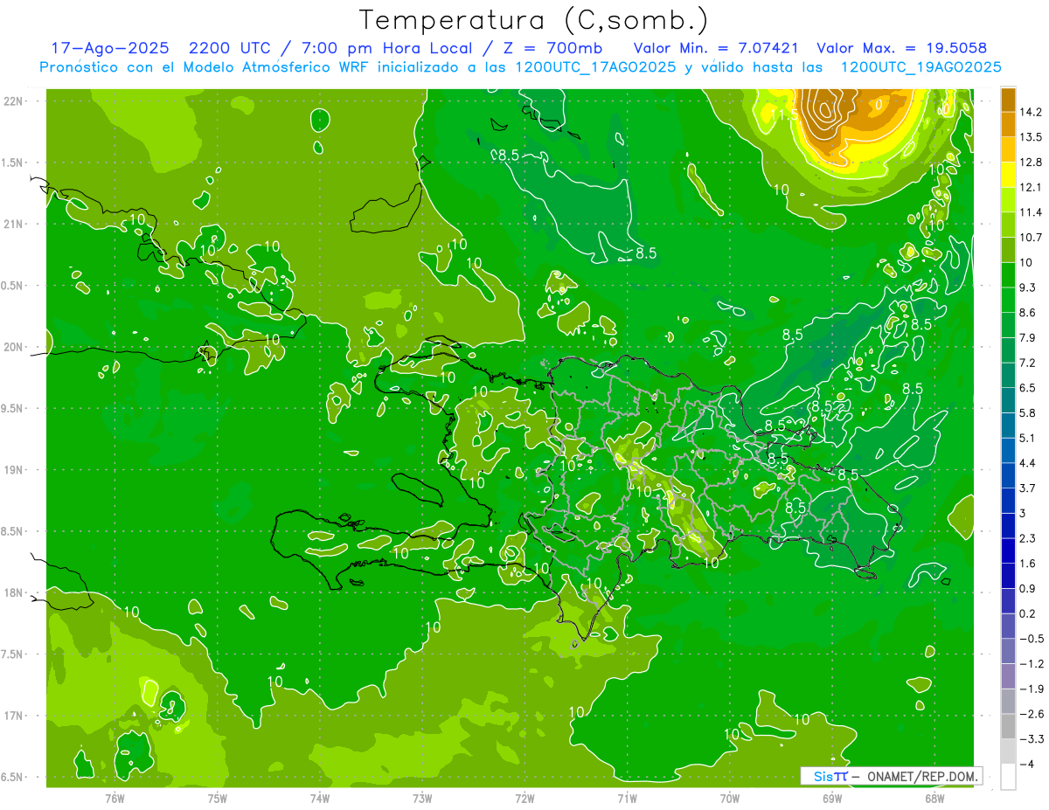Click the '74W' longitude axis label
This screenshot has height=810, width=1049.
[x=320, y=797]
